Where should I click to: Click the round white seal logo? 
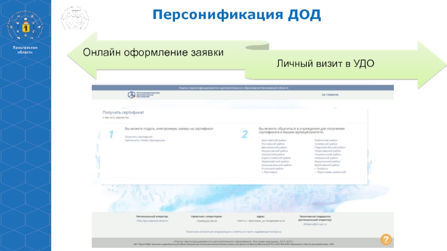pyautogui.click(x=73, y=19)
